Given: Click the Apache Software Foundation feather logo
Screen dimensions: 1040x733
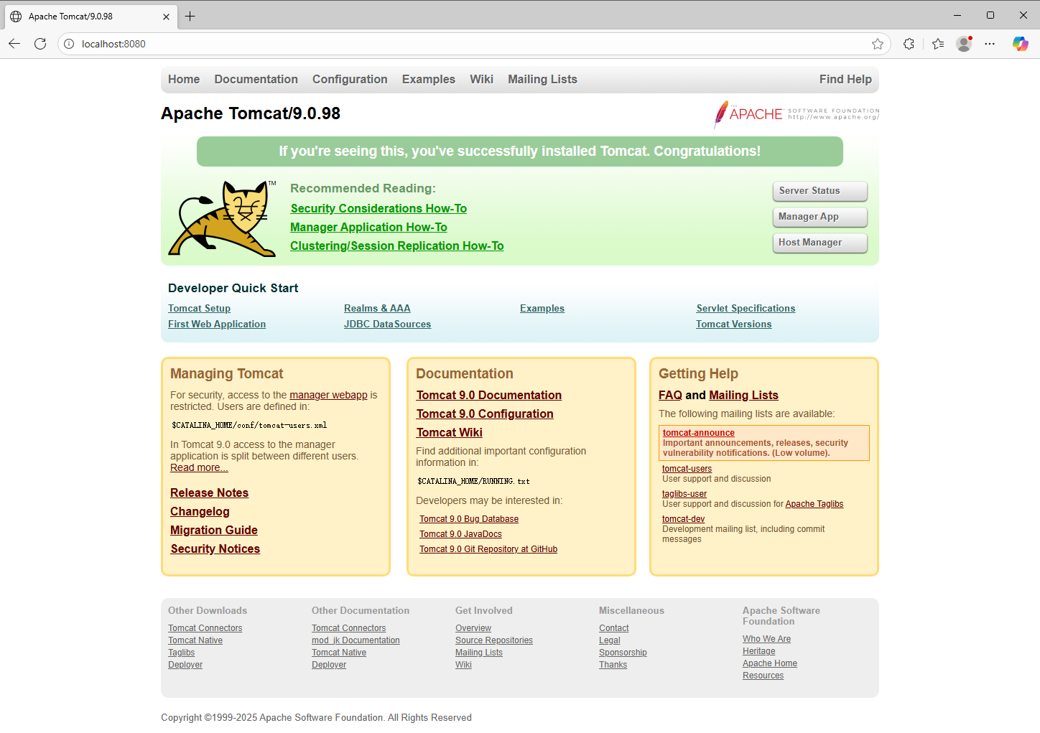Looking at the screenshot, I should pyautogui.click(x=796, y=114).
